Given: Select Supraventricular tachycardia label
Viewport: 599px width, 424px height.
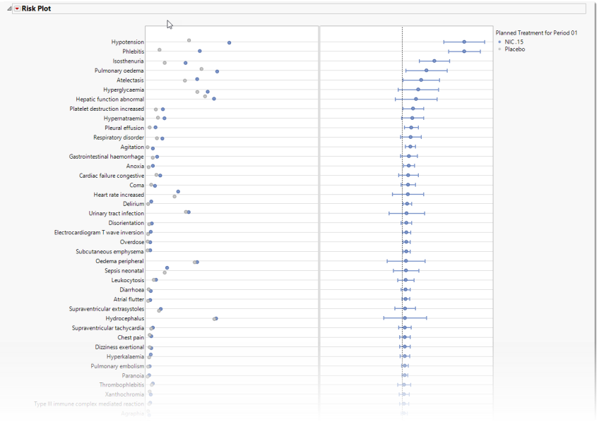Looking at the screenshot, I should pyautogui.click(x=108, y=328).
